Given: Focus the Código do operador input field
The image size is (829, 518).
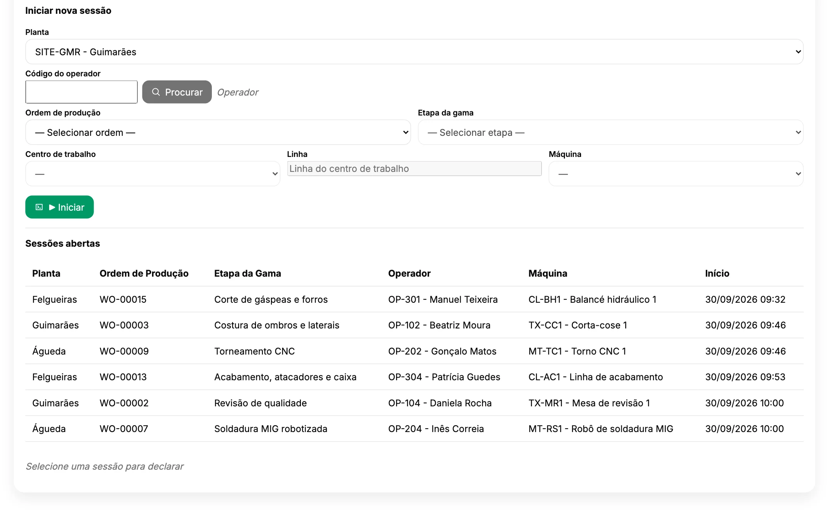Looking at the screenshot, I should (81, 92).
